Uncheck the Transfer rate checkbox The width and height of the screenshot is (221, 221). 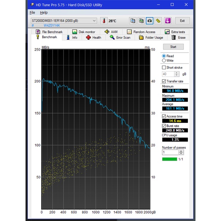(164, 81)
